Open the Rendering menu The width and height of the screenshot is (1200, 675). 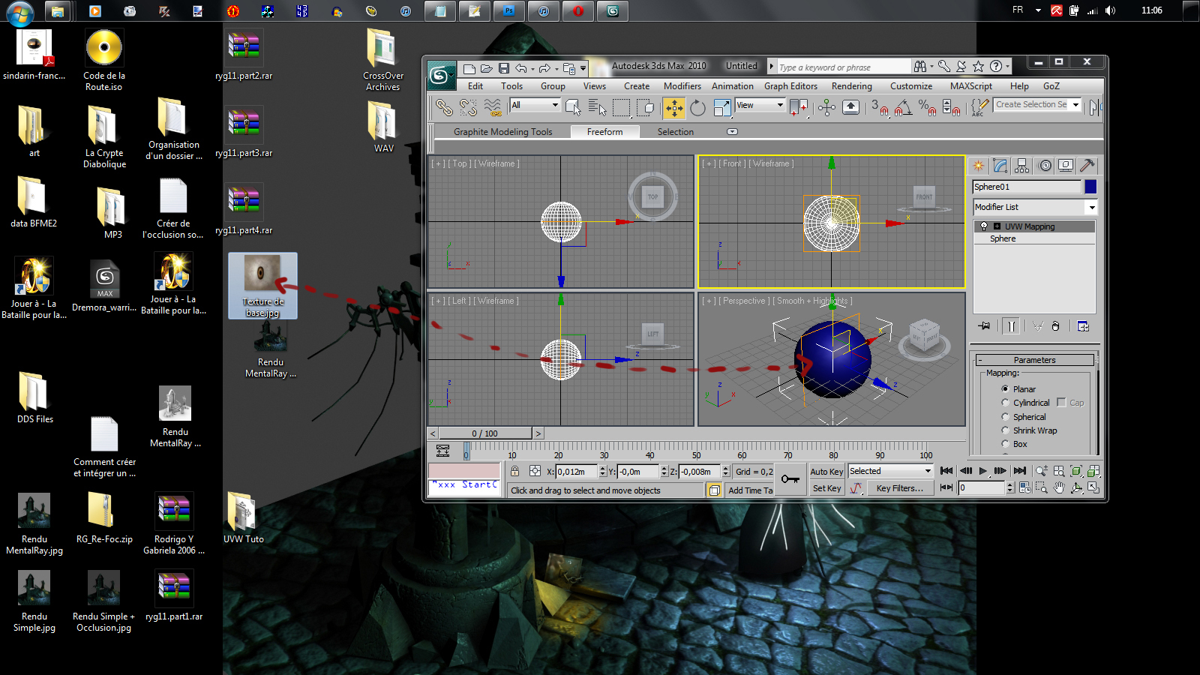point(852,86)
